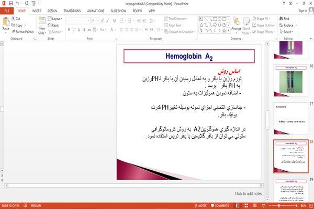Insert a New Slide
This screenshot has height=209, width=314.
click(42, 26)
